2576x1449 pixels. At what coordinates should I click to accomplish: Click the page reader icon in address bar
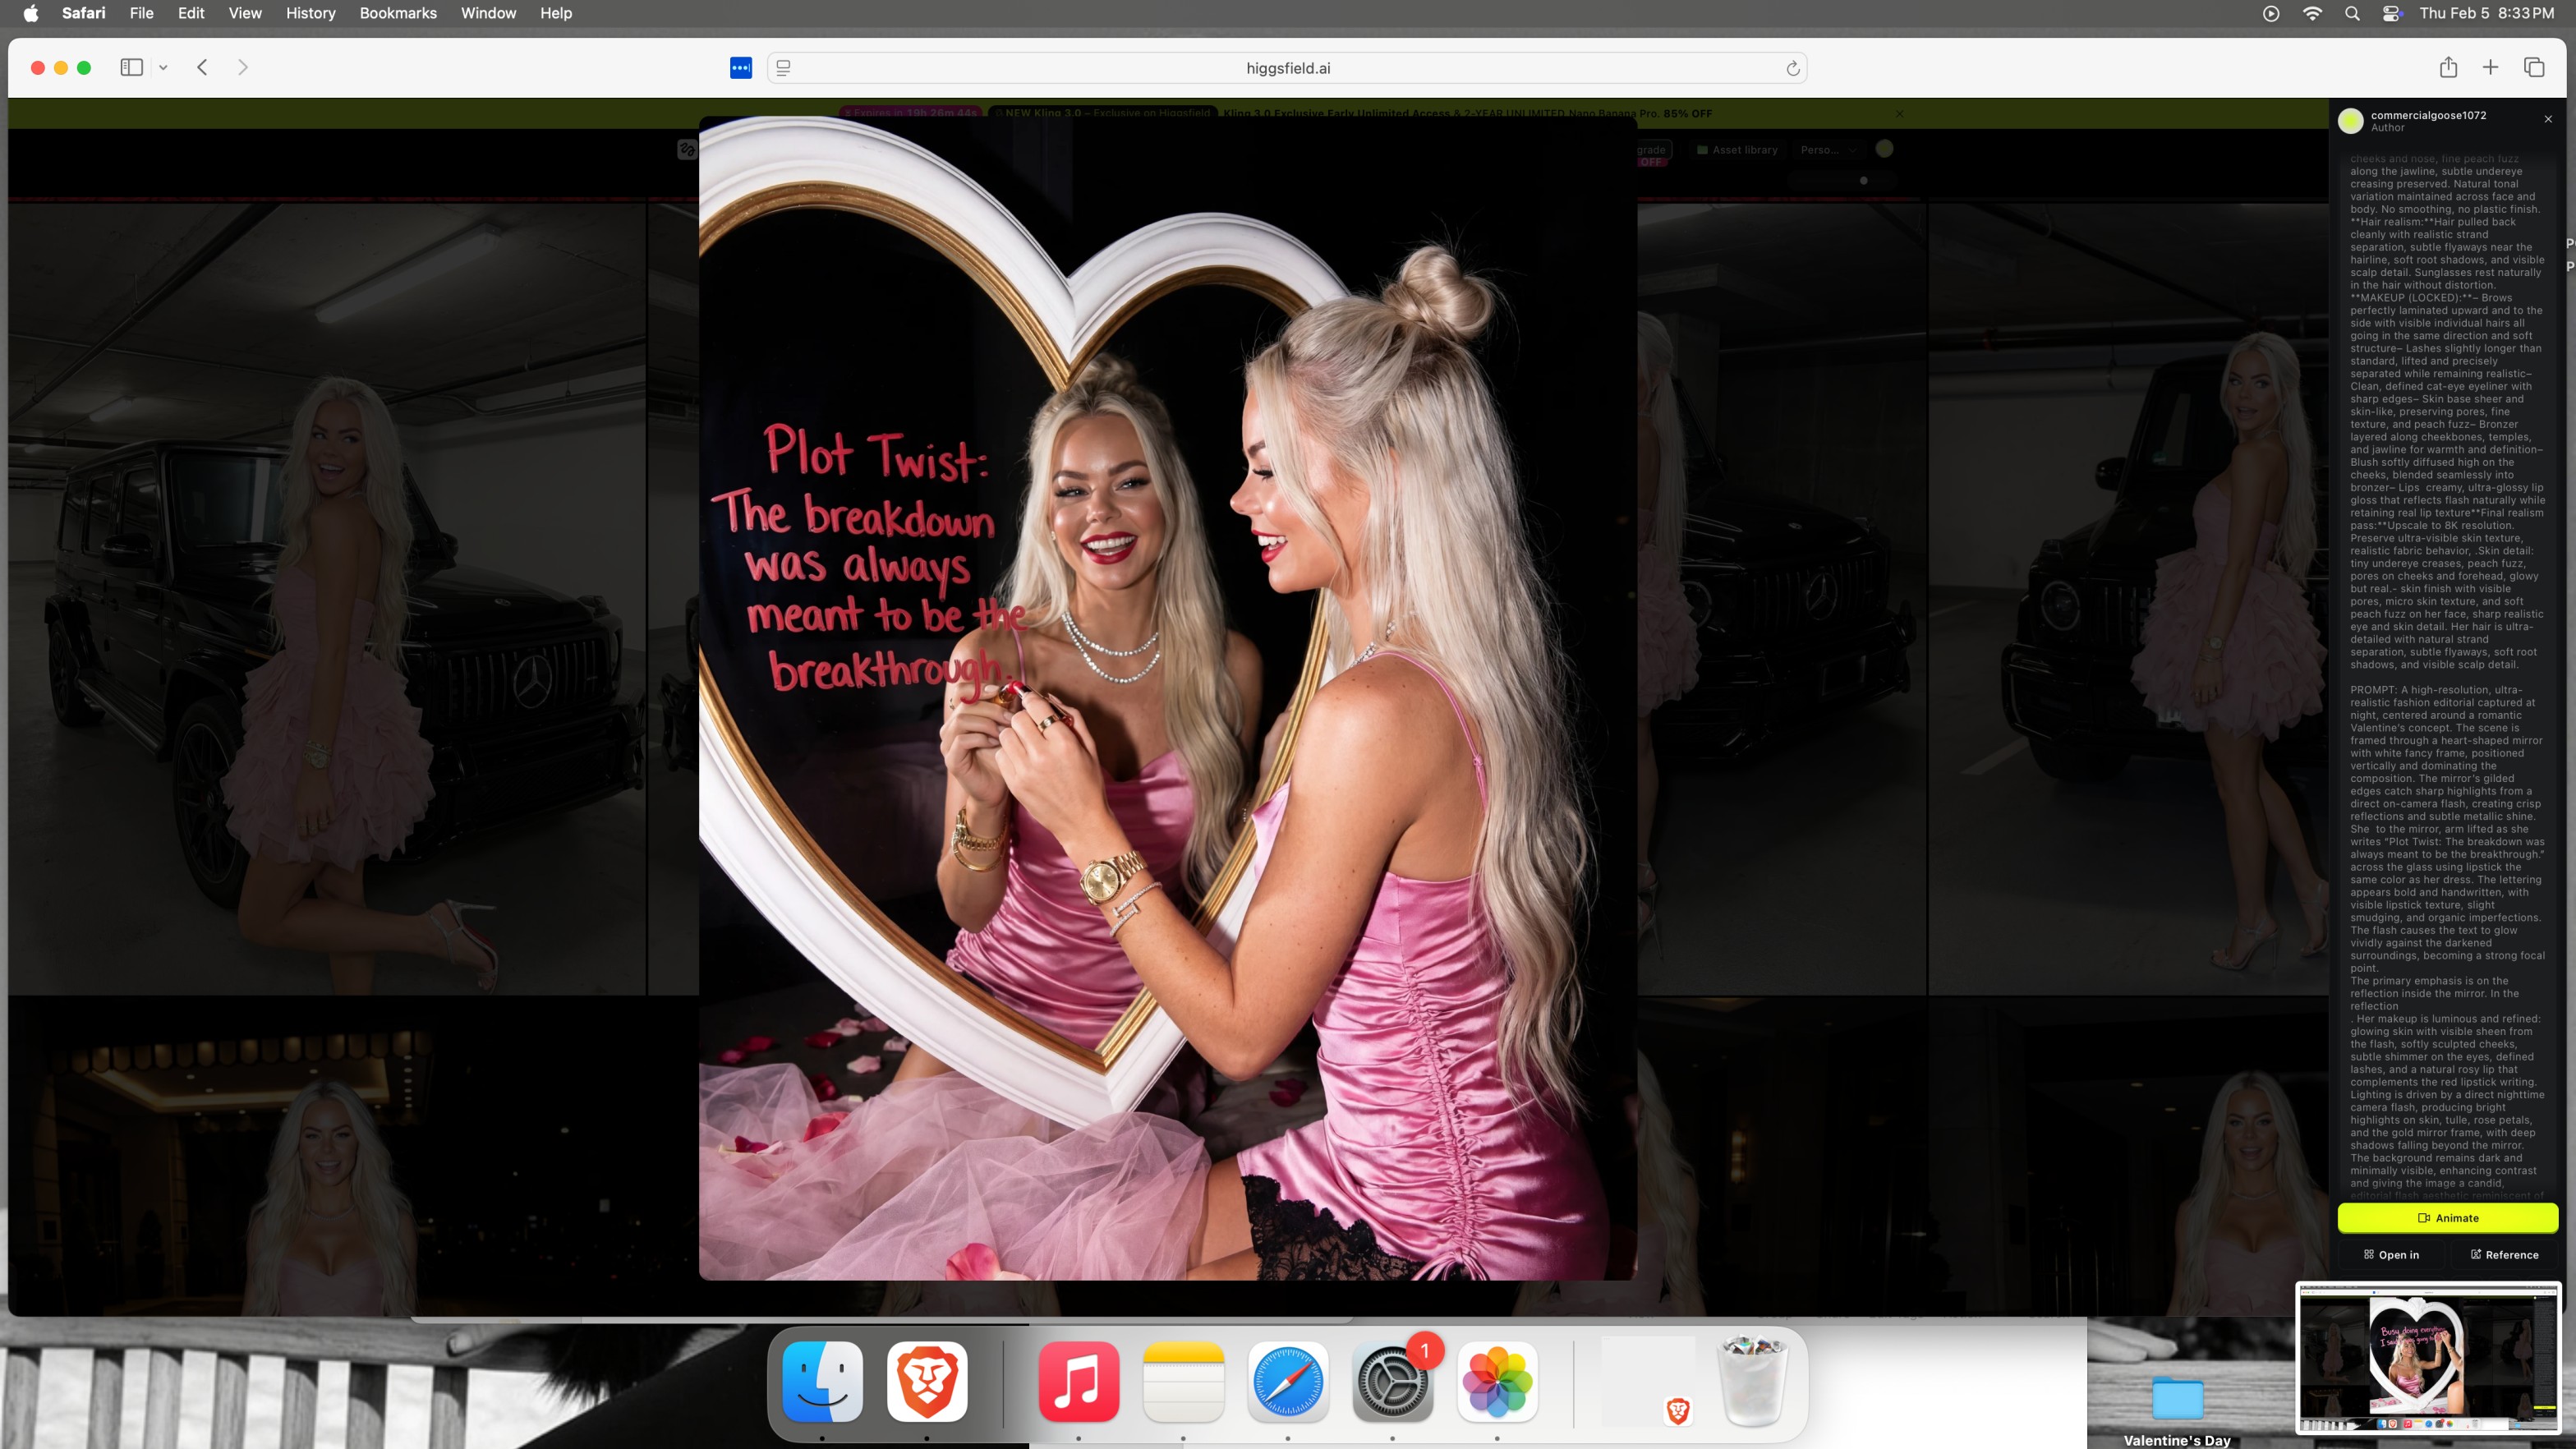[x=784, y=68]
